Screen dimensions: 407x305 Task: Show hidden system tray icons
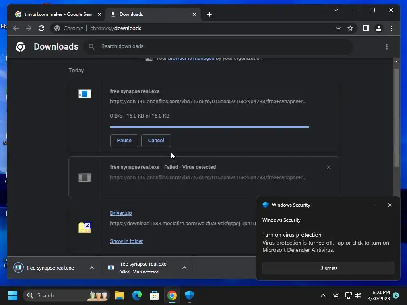[323, 295]
